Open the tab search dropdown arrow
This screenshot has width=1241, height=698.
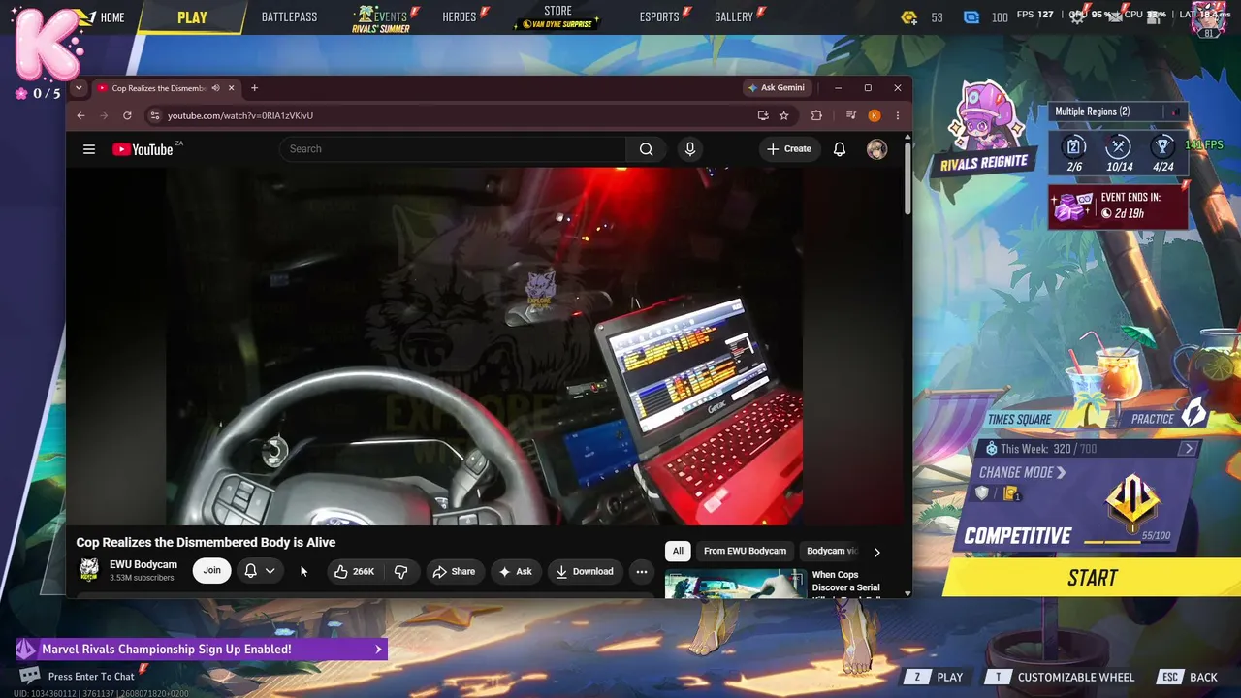[79, 88]
